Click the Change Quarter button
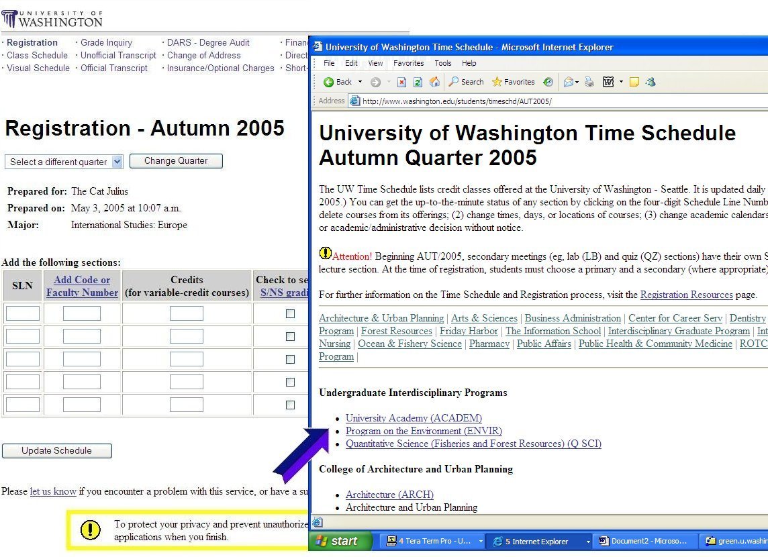Screen dimensions: 768x557 176,161
